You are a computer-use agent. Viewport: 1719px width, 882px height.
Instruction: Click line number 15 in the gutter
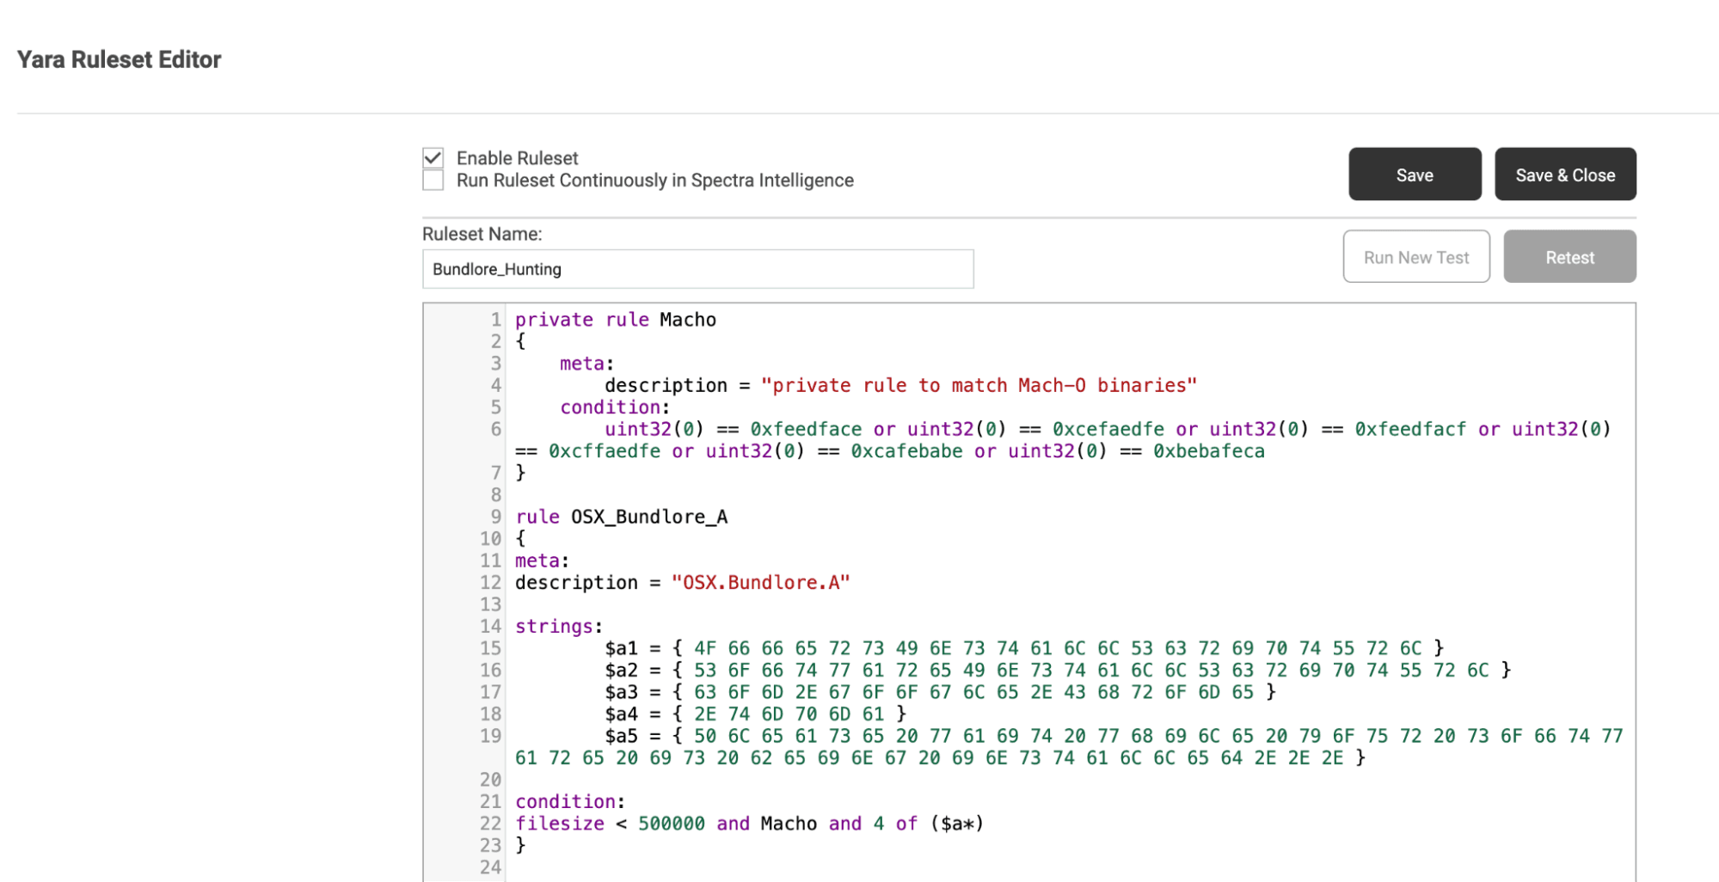(491, 648)
